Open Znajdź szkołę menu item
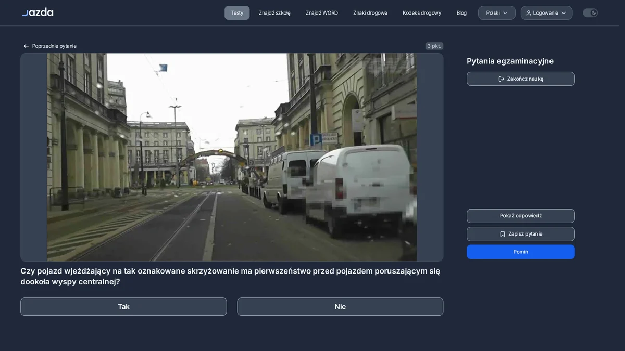 coord(274,13)
